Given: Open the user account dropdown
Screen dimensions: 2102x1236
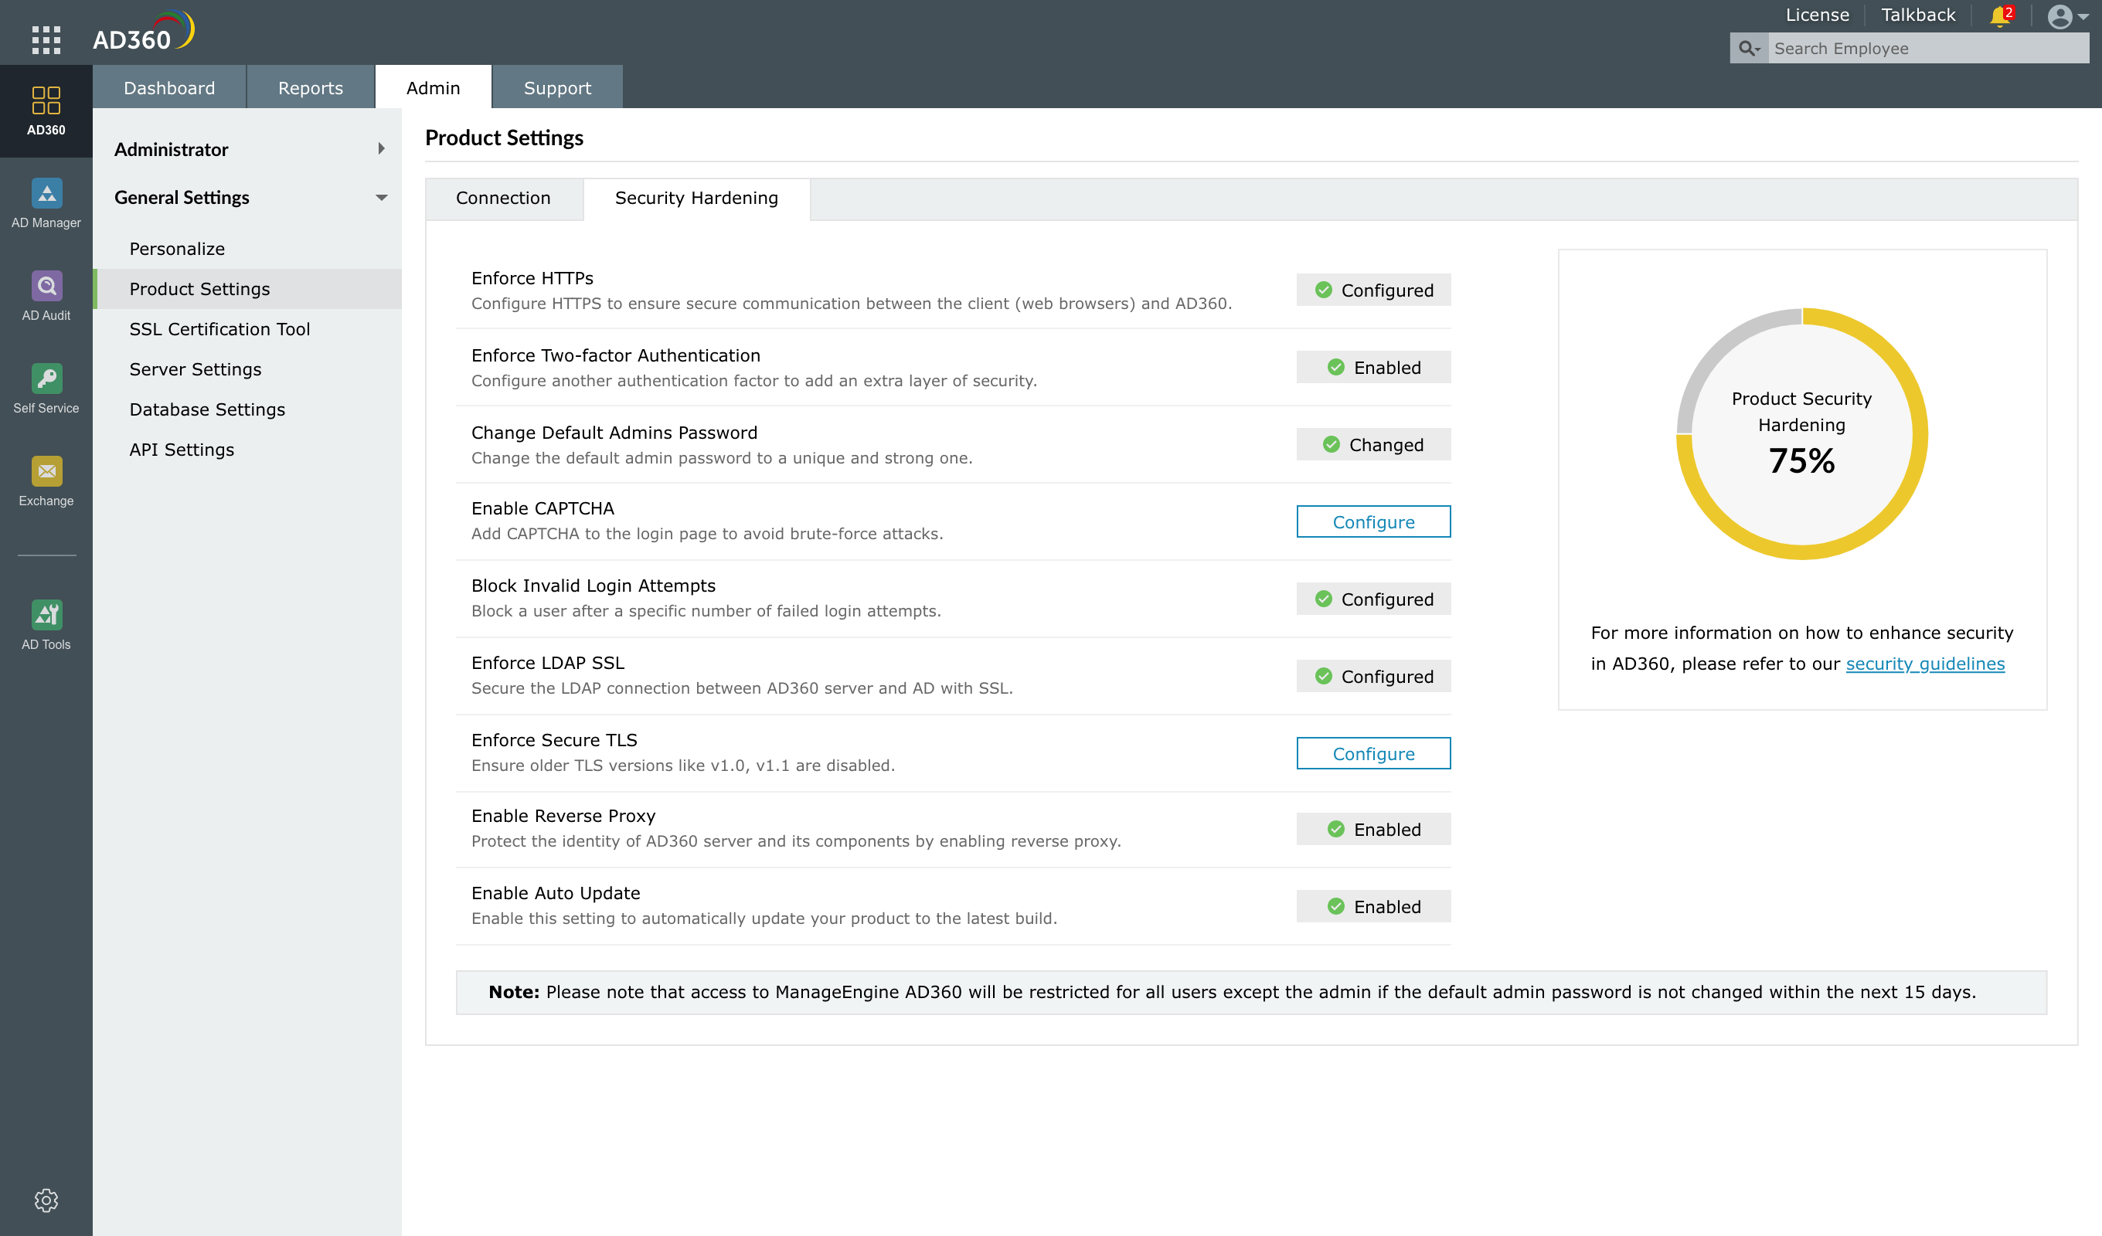Looking at the screenshot, I should [2068, 16].
